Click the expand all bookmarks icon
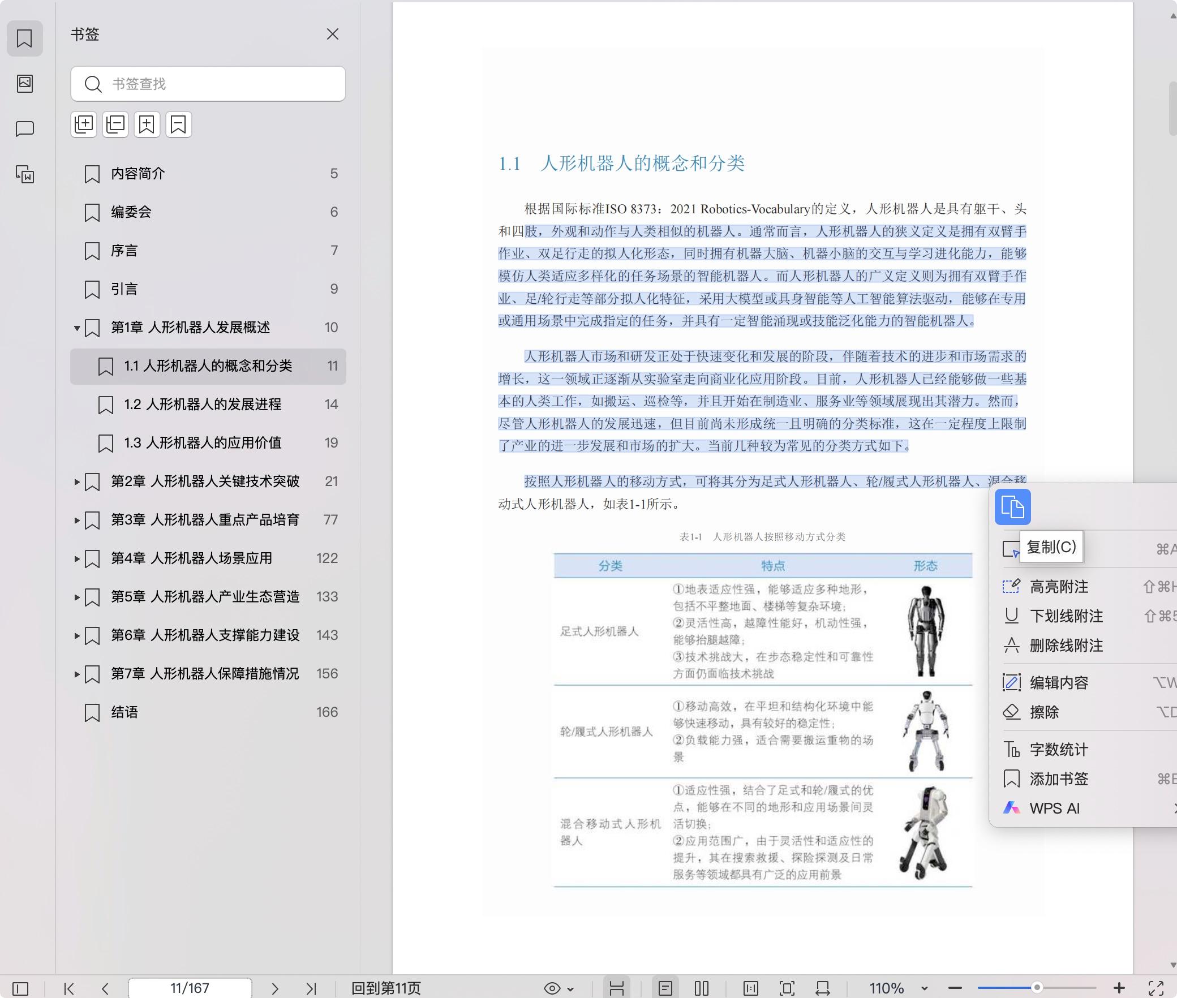 [x=84, y=124]
